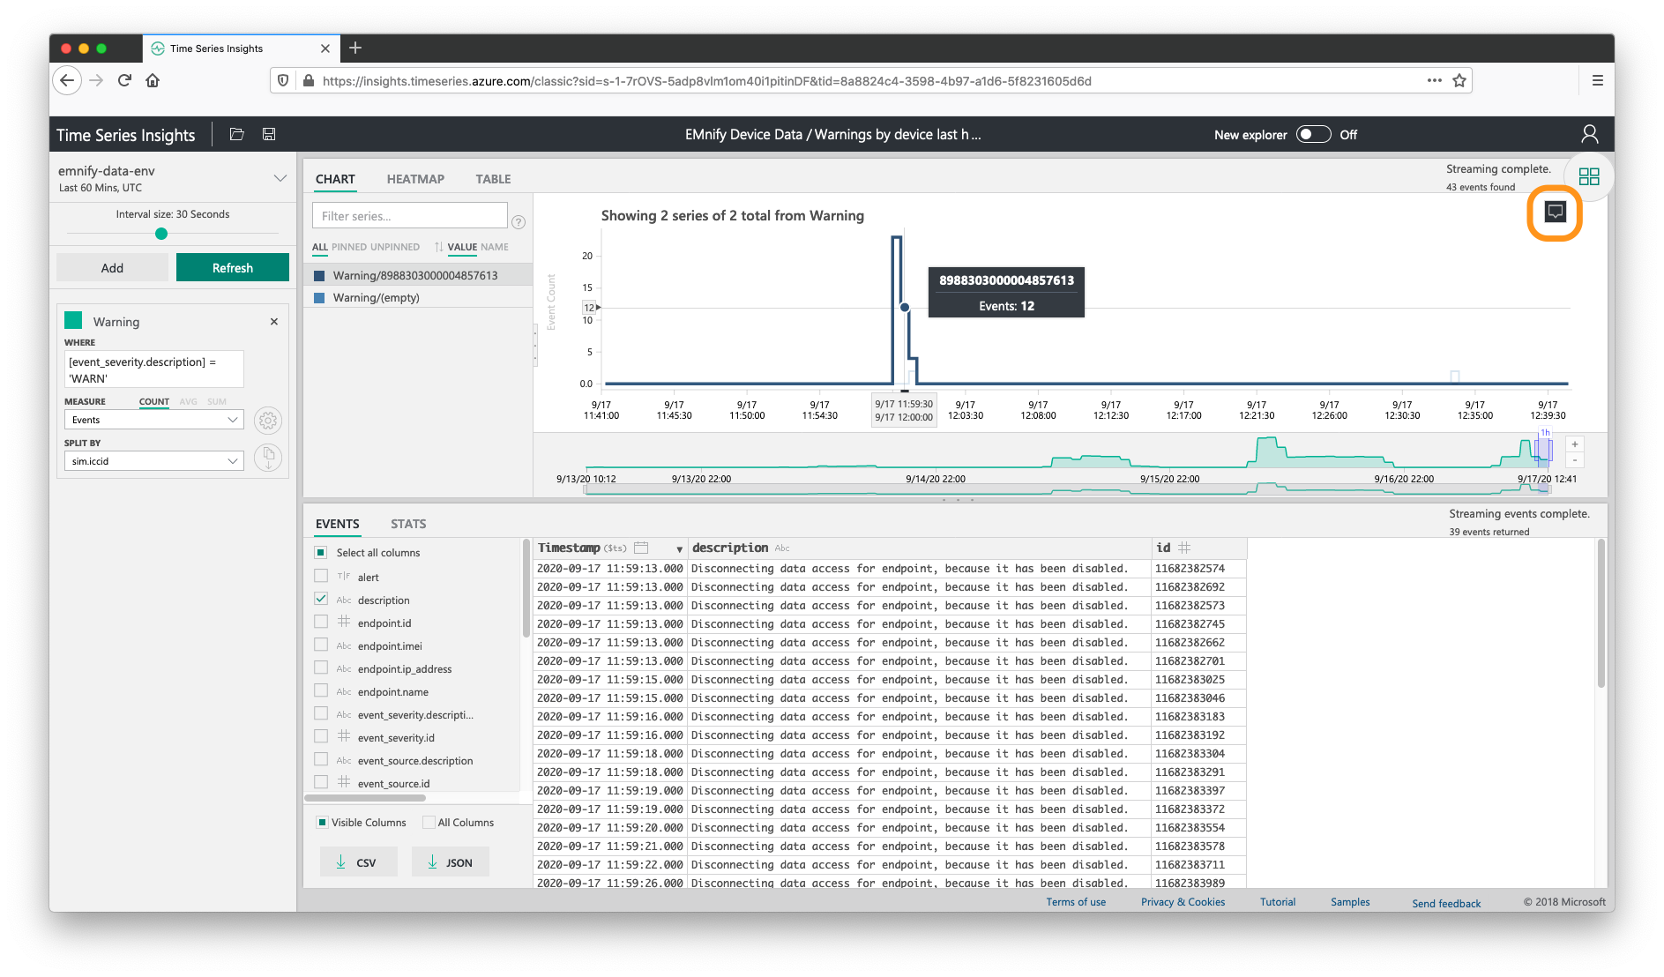Select the Visible Columns option
This screenshot has width=1664, height=977.
coord(322,822)
